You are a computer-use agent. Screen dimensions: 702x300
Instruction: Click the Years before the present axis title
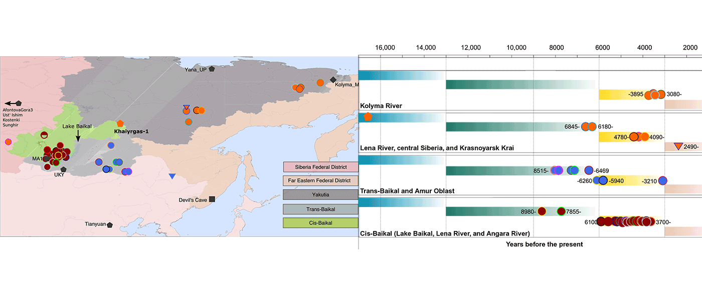(x=545, y=244)
